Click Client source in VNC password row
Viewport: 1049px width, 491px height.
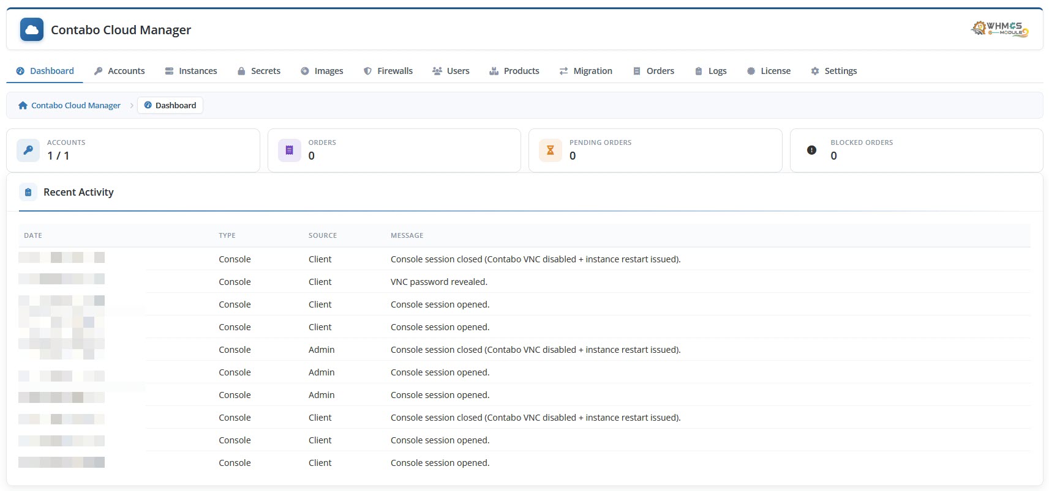(320, 282)
